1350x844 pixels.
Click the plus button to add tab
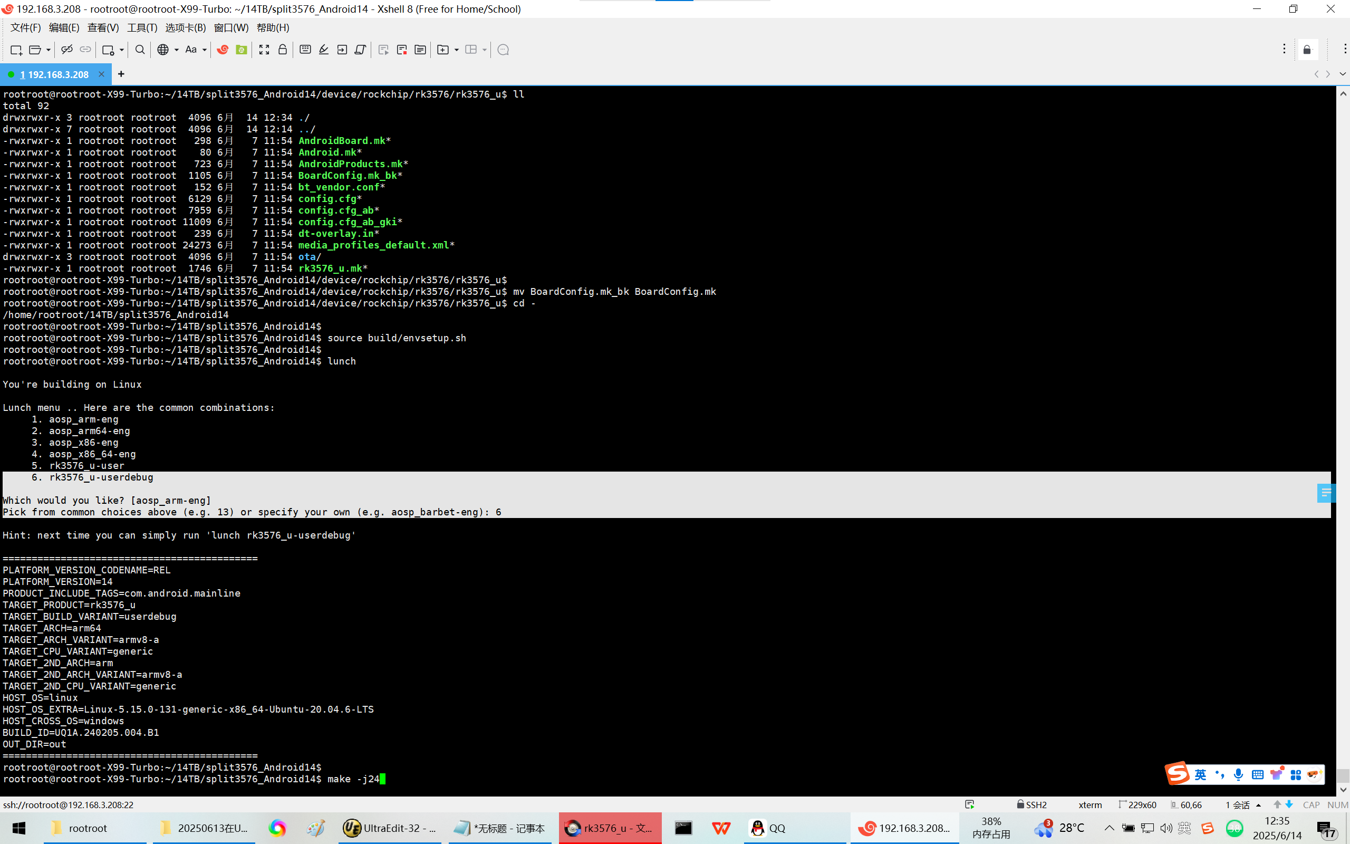(x=121, y=74)
